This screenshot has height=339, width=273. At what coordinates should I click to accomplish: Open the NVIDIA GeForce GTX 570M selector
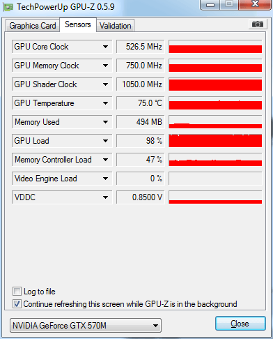(x=86, y=326)
